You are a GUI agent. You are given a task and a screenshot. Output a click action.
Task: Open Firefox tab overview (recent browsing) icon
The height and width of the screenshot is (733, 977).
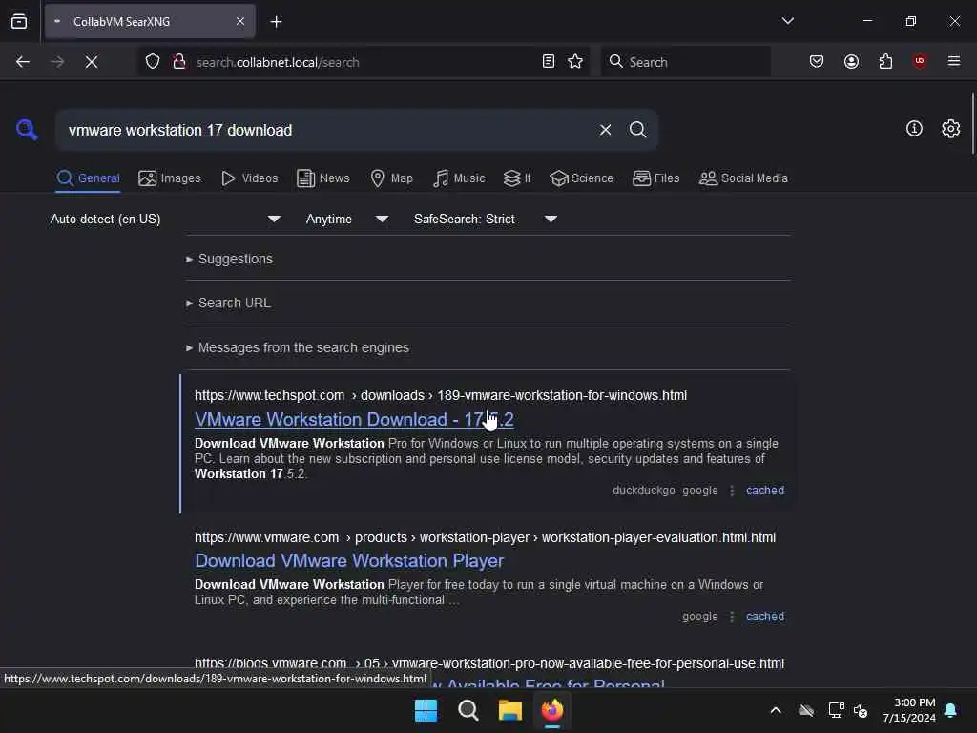19,22
